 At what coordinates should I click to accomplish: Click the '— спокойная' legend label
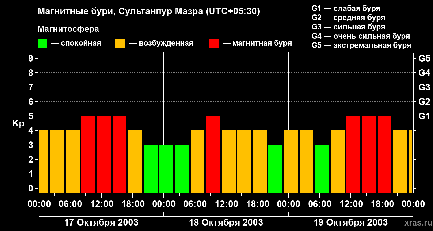click(76, 43)
